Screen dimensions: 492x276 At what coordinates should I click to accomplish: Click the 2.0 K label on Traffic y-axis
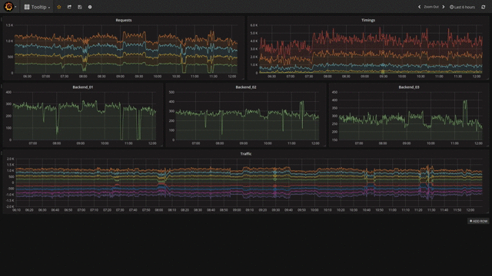pyautogui.click(x=10, y=159)
